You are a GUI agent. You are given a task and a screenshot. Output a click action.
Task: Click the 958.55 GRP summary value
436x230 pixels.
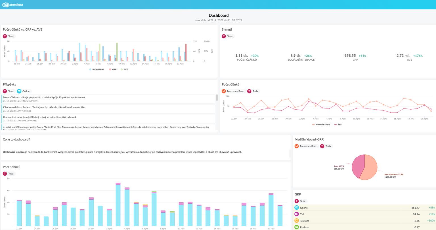tap(350, 56)
